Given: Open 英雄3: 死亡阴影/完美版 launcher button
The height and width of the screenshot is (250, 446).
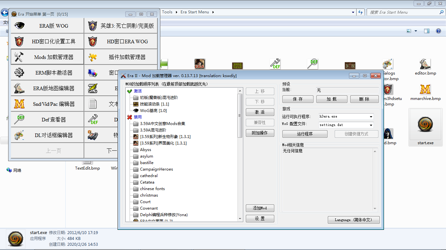Looking at the screenshot, I should (121, 26).
